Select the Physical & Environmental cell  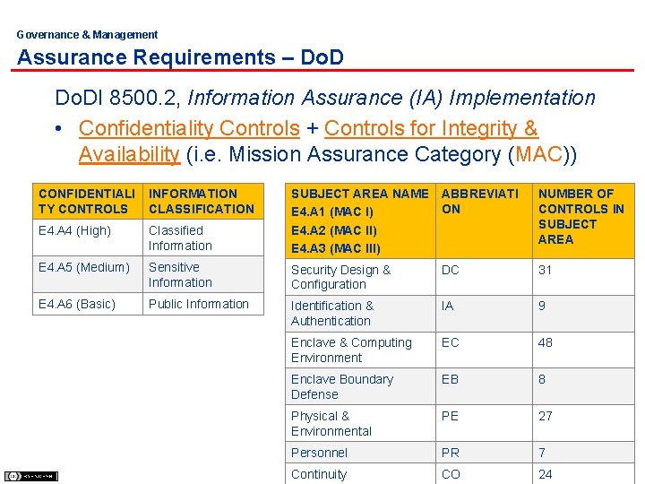(x=360, y=423)
